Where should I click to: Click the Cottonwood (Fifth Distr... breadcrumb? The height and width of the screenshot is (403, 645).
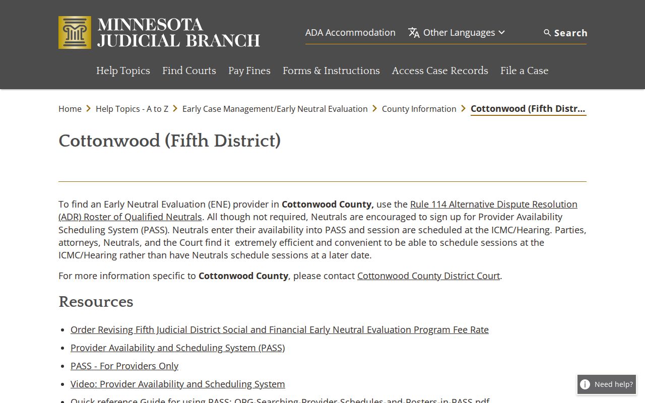(x=528, y=109)
